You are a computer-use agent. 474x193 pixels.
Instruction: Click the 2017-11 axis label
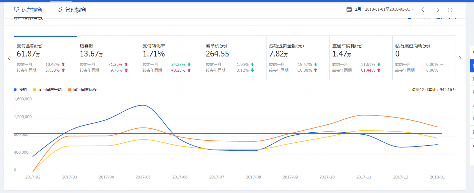tap(364, 177)
